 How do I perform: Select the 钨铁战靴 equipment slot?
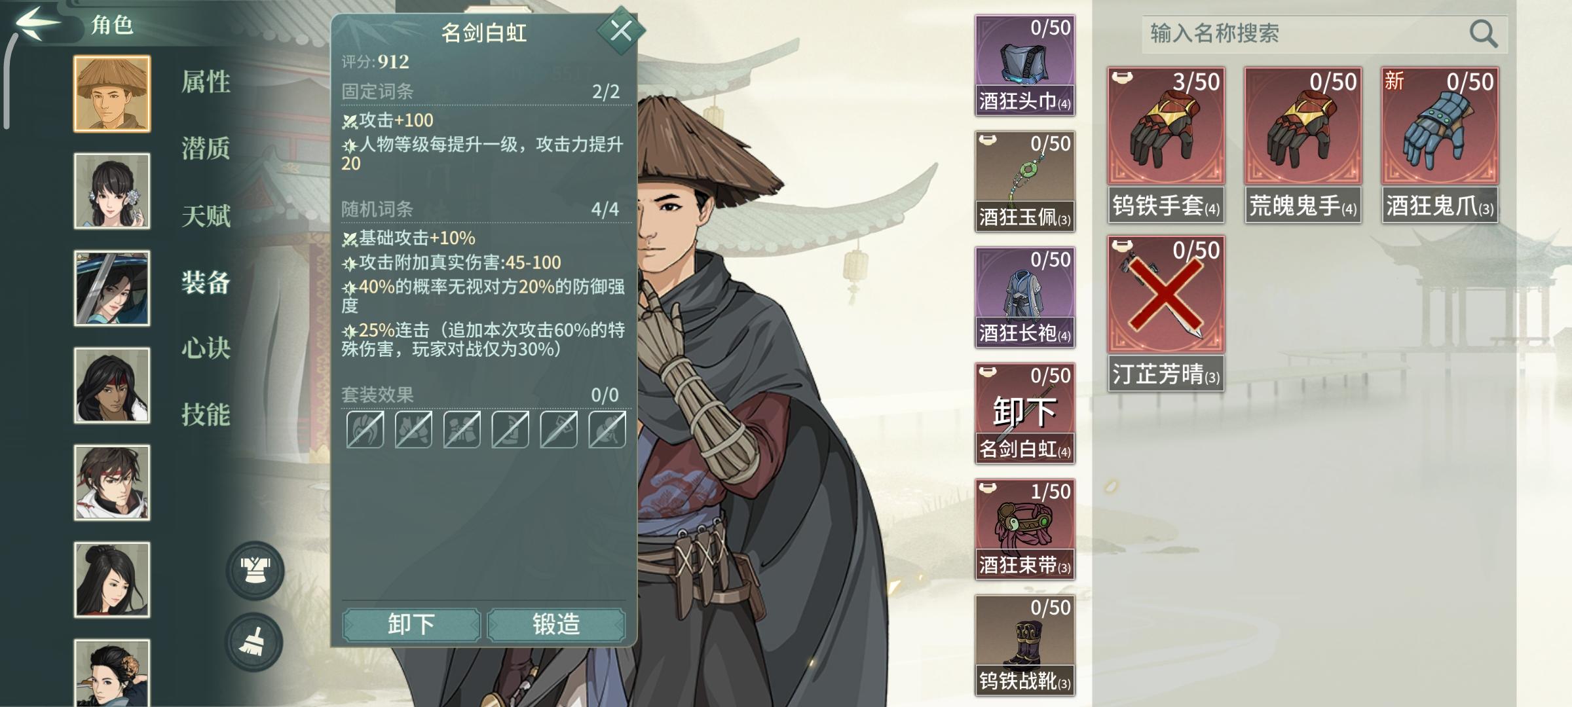tap(1024, 645)
